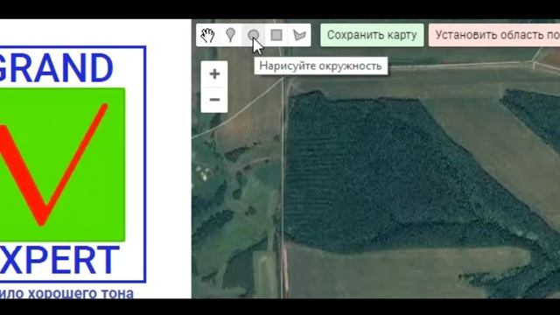Select the draw circle tool
560x315 pixels.
(x=253, y=35)
